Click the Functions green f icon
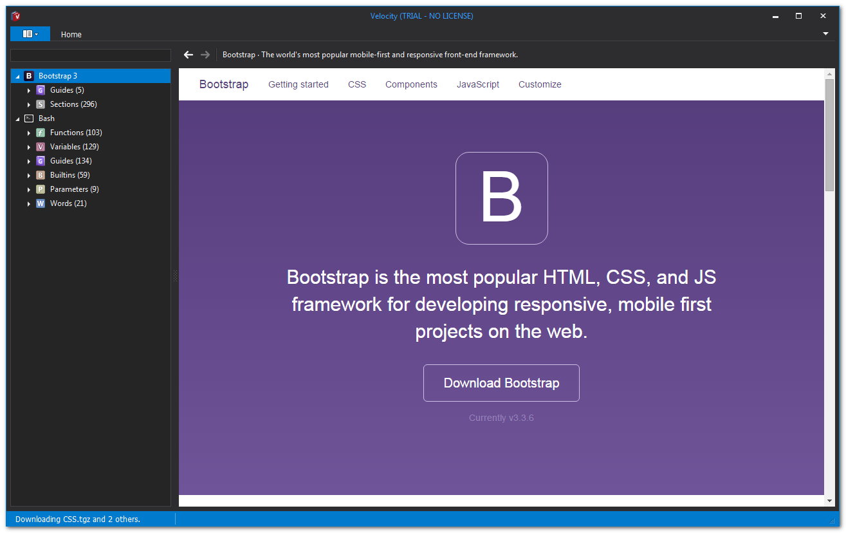846x533 pixels. pyautogui.click(x=41, y=133)
